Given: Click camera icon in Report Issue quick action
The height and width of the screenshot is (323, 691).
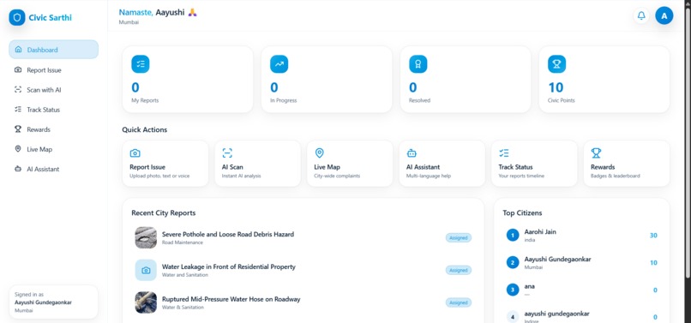Looking at the screenshot, I should (x=135, y=153).
